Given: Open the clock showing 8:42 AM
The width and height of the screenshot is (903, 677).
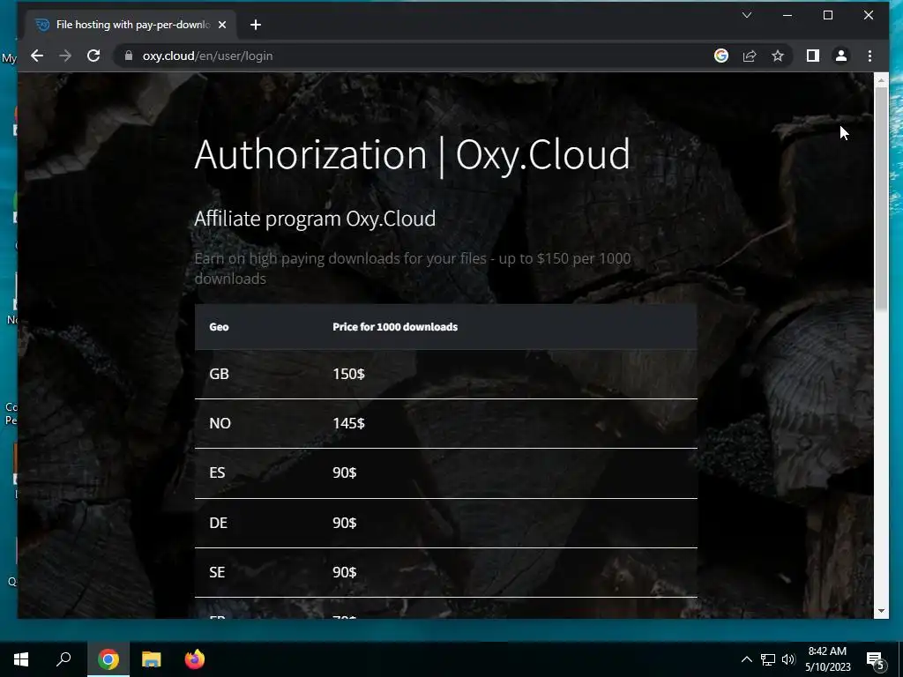Looking at the screenshot, I should coord(827,659).
